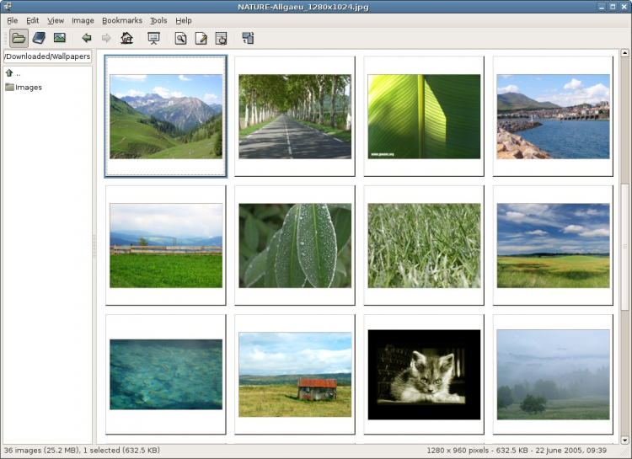Select the Images folder in sidebar
632x459 pixels.
point(28,87)
